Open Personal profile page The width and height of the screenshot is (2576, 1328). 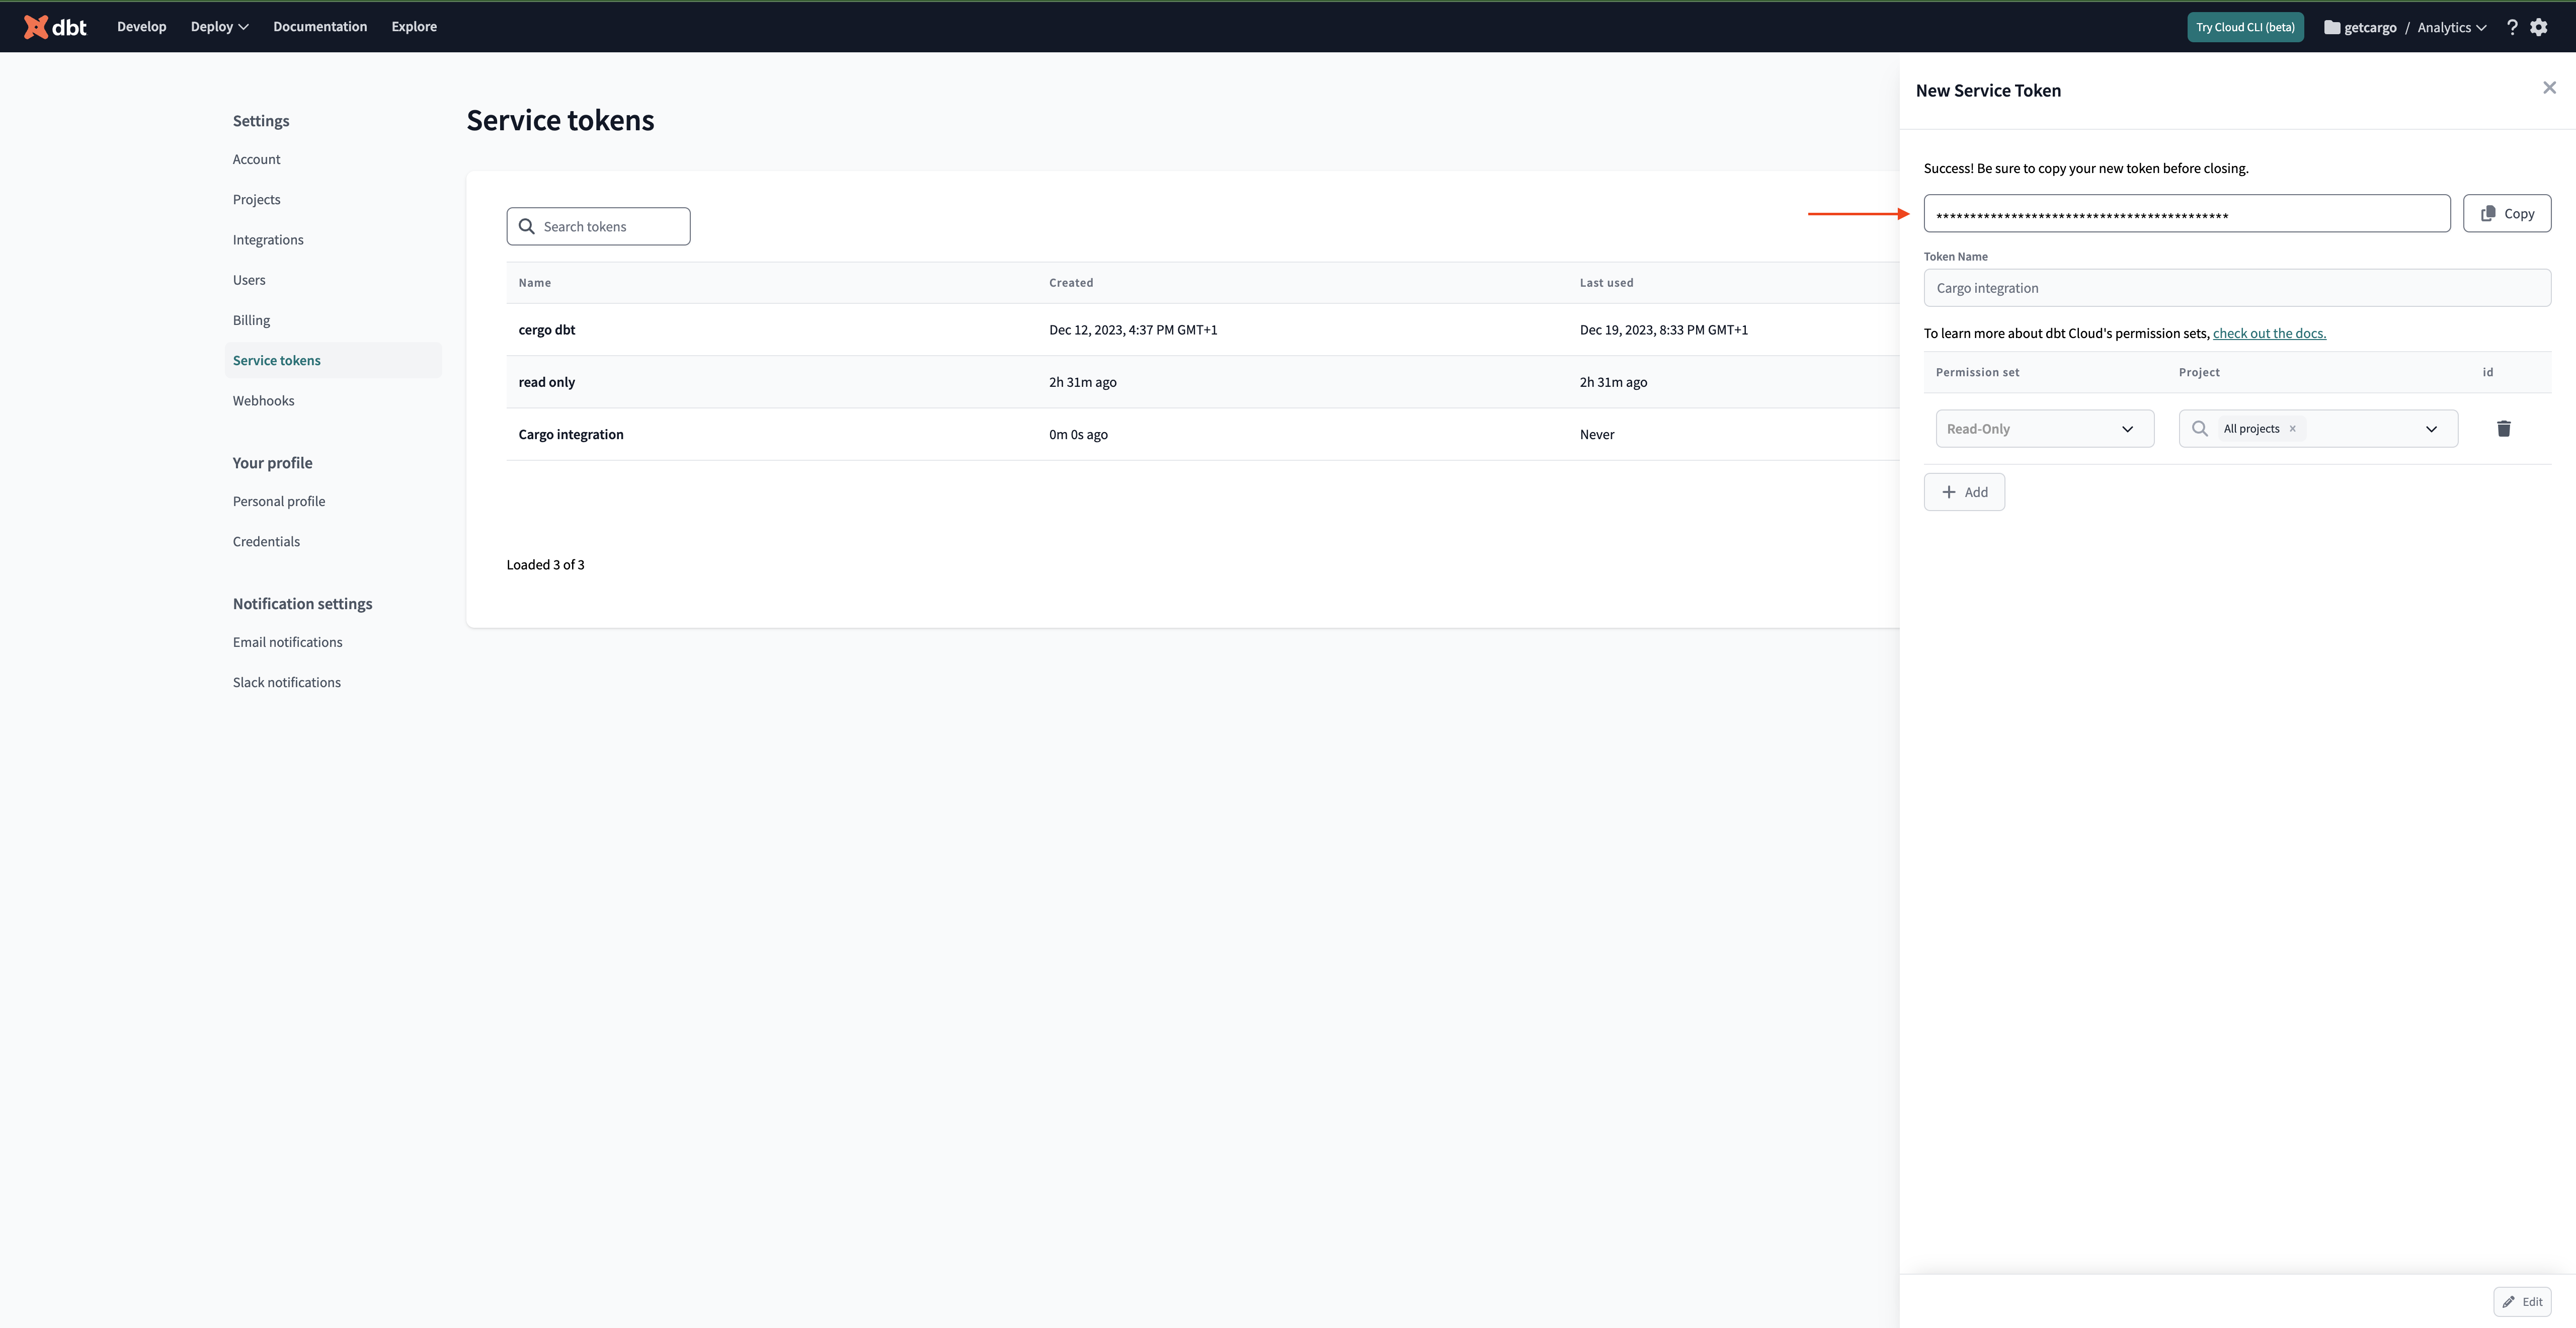(x=279, y=501)
